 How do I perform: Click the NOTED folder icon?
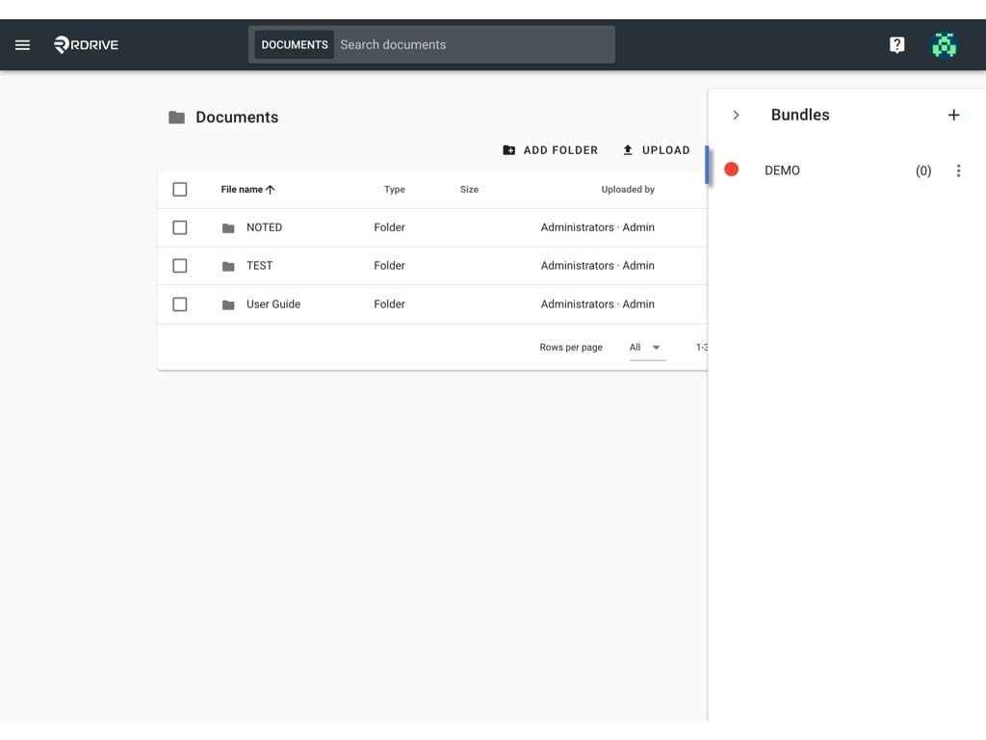(x=228, y=227)
